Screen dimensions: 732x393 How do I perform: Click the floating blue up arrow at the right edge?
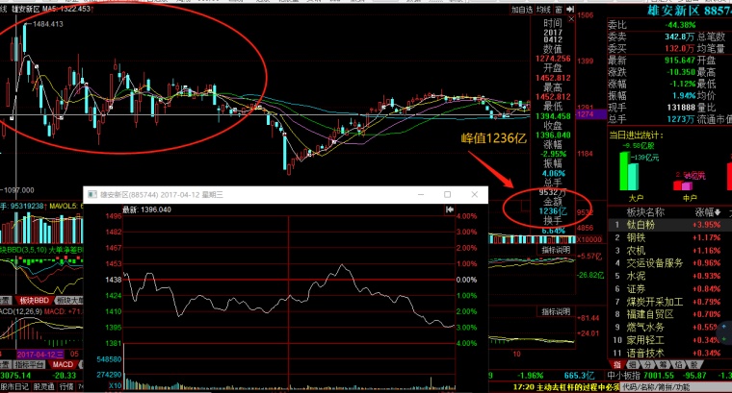[x=724, y=327]
